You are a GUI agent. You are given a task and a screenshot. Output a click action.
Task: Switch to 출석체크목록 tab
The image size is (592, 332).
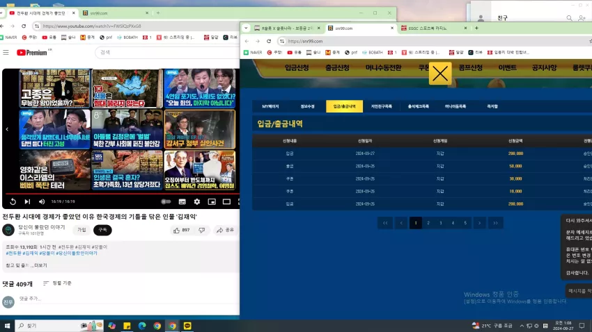tap(419, 106)
